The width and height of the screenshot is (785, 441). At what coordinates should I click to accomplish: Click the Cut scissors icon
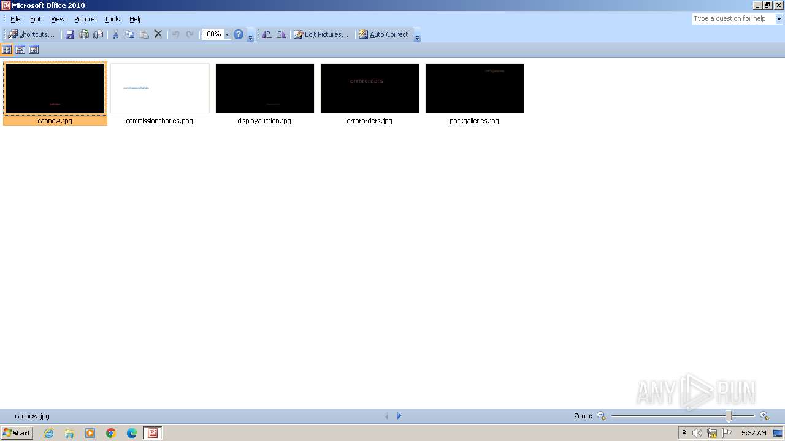(115, 34)
